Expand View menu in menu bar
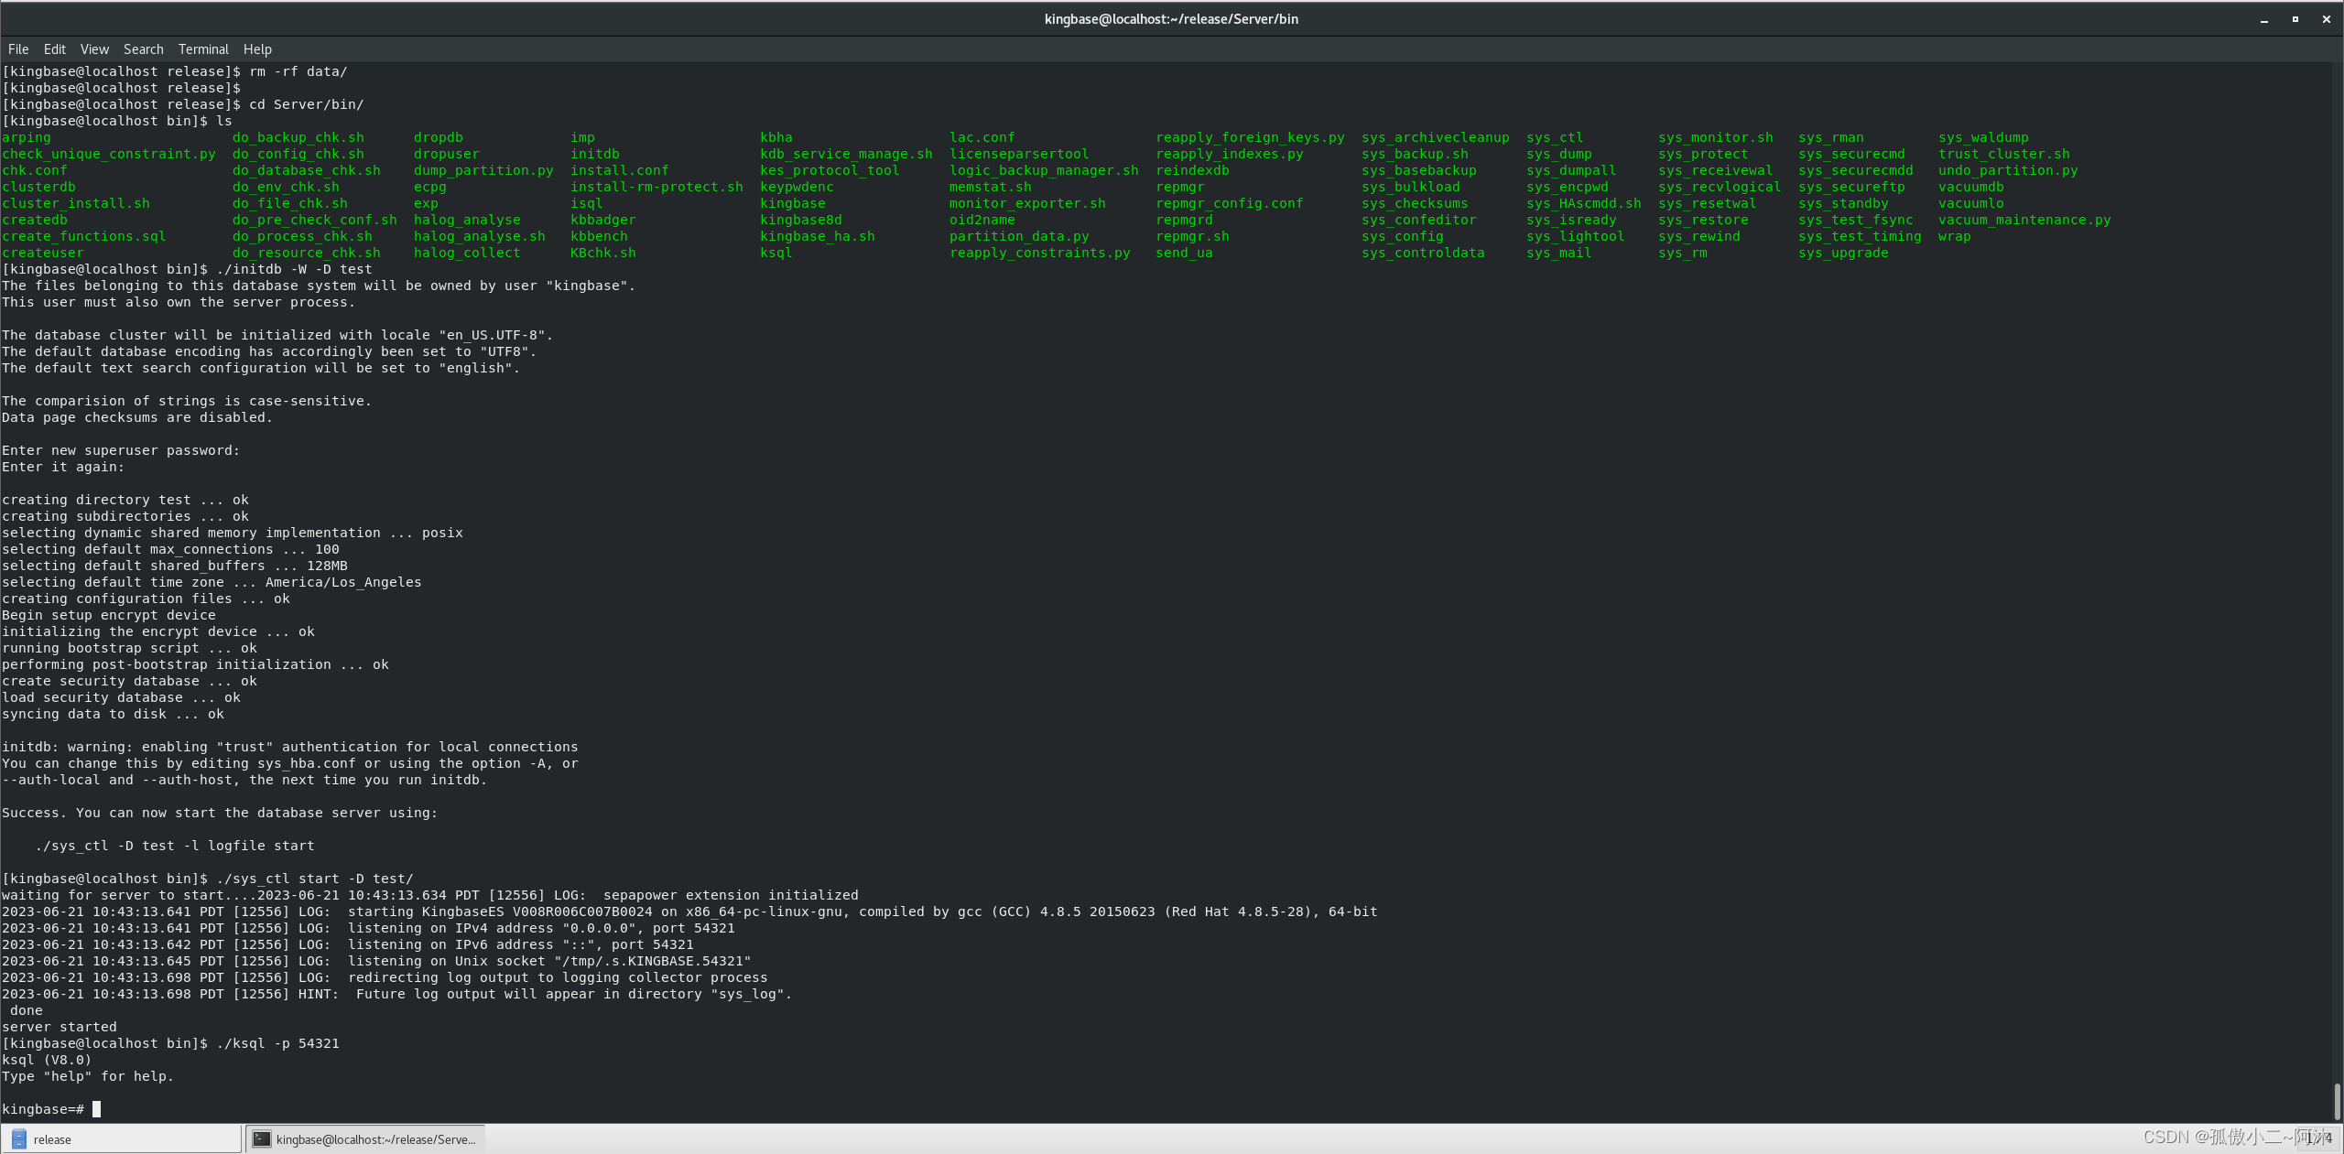Screen dimensions: 2344x1154 (x=92, y=49)
